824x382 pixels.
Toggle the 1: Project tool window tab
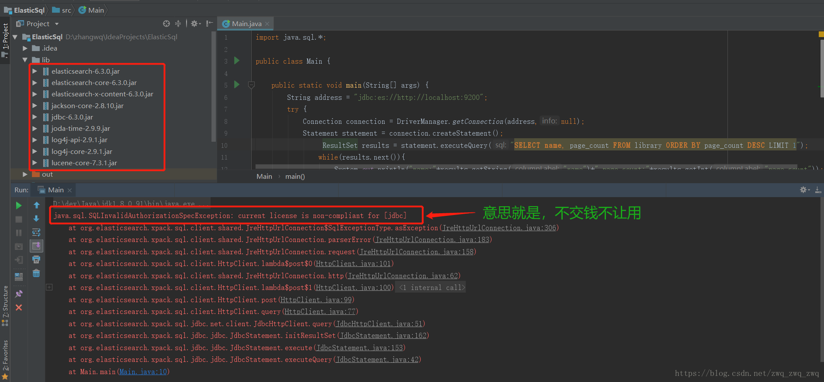(x=5, y=40)
